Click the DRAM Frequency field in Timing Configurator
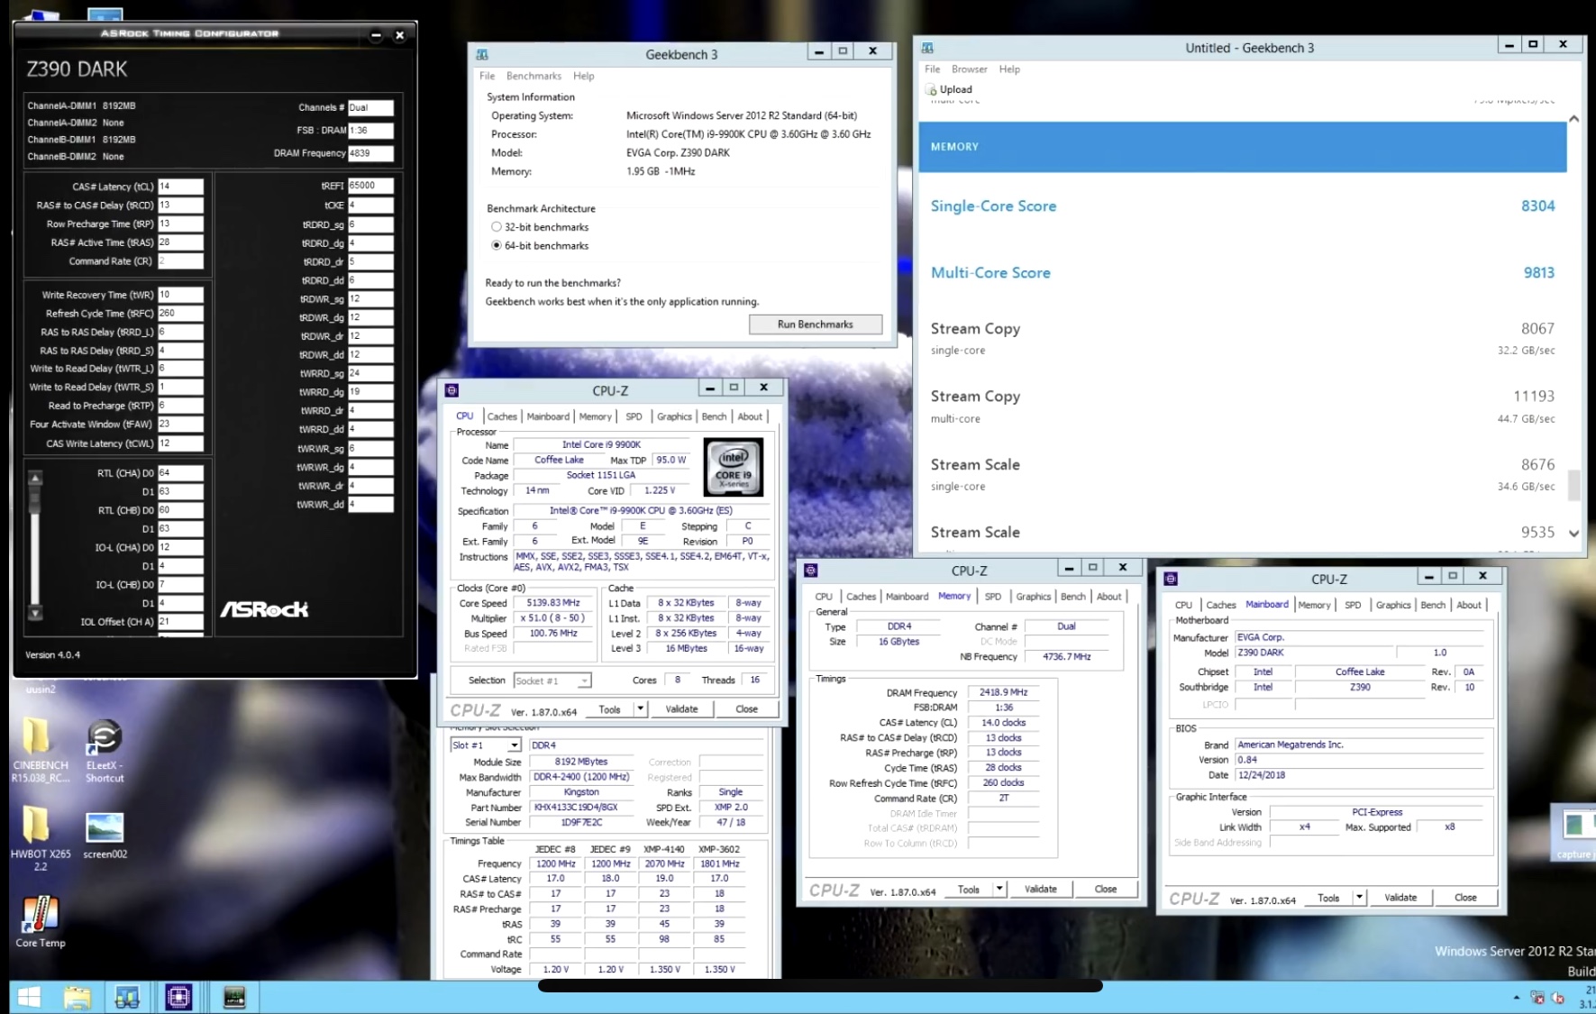The height and width of the screenshot is (1014, 1596). (x=370, y=153)
